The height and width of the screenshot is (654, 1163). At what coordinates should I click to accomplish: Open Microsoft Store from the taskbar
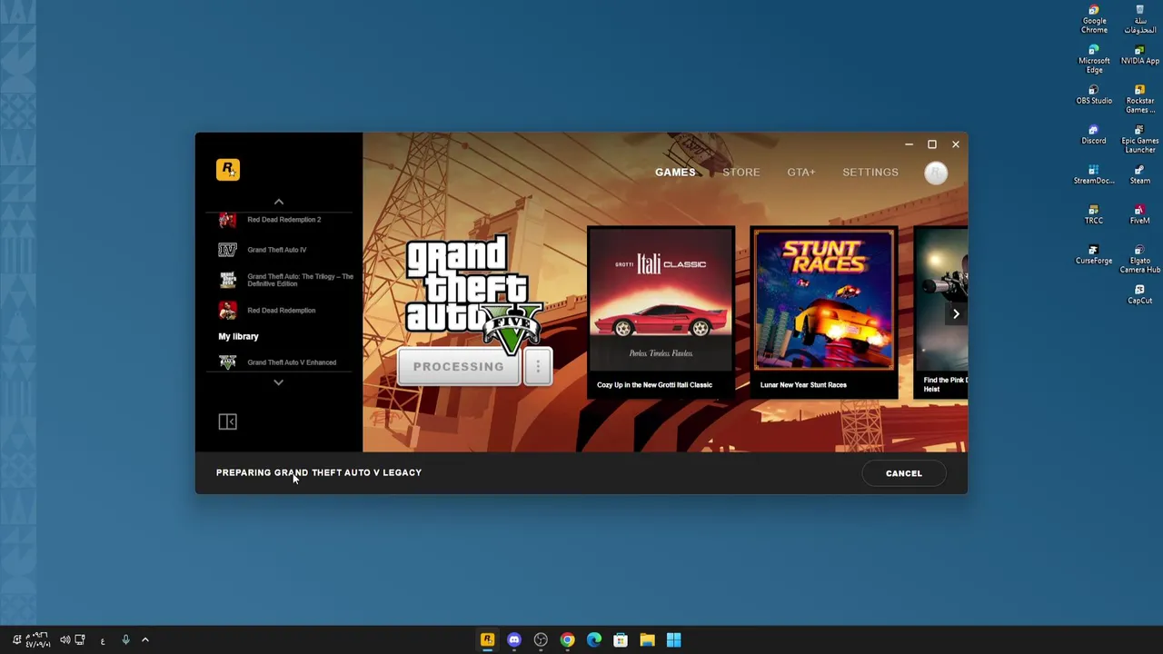[621, 639]
